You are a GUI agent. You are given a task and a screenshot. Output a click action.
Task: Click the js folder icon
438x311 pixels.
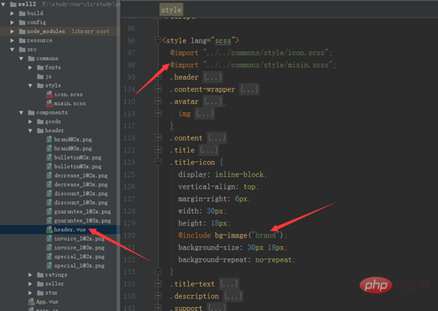[x=40, y=77]
